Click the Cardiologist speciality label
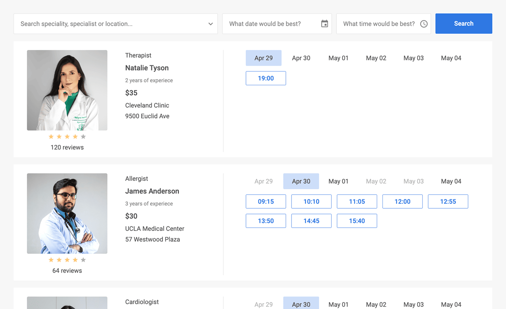This screenshot has height=309, width=506. [x=142, y=302]
